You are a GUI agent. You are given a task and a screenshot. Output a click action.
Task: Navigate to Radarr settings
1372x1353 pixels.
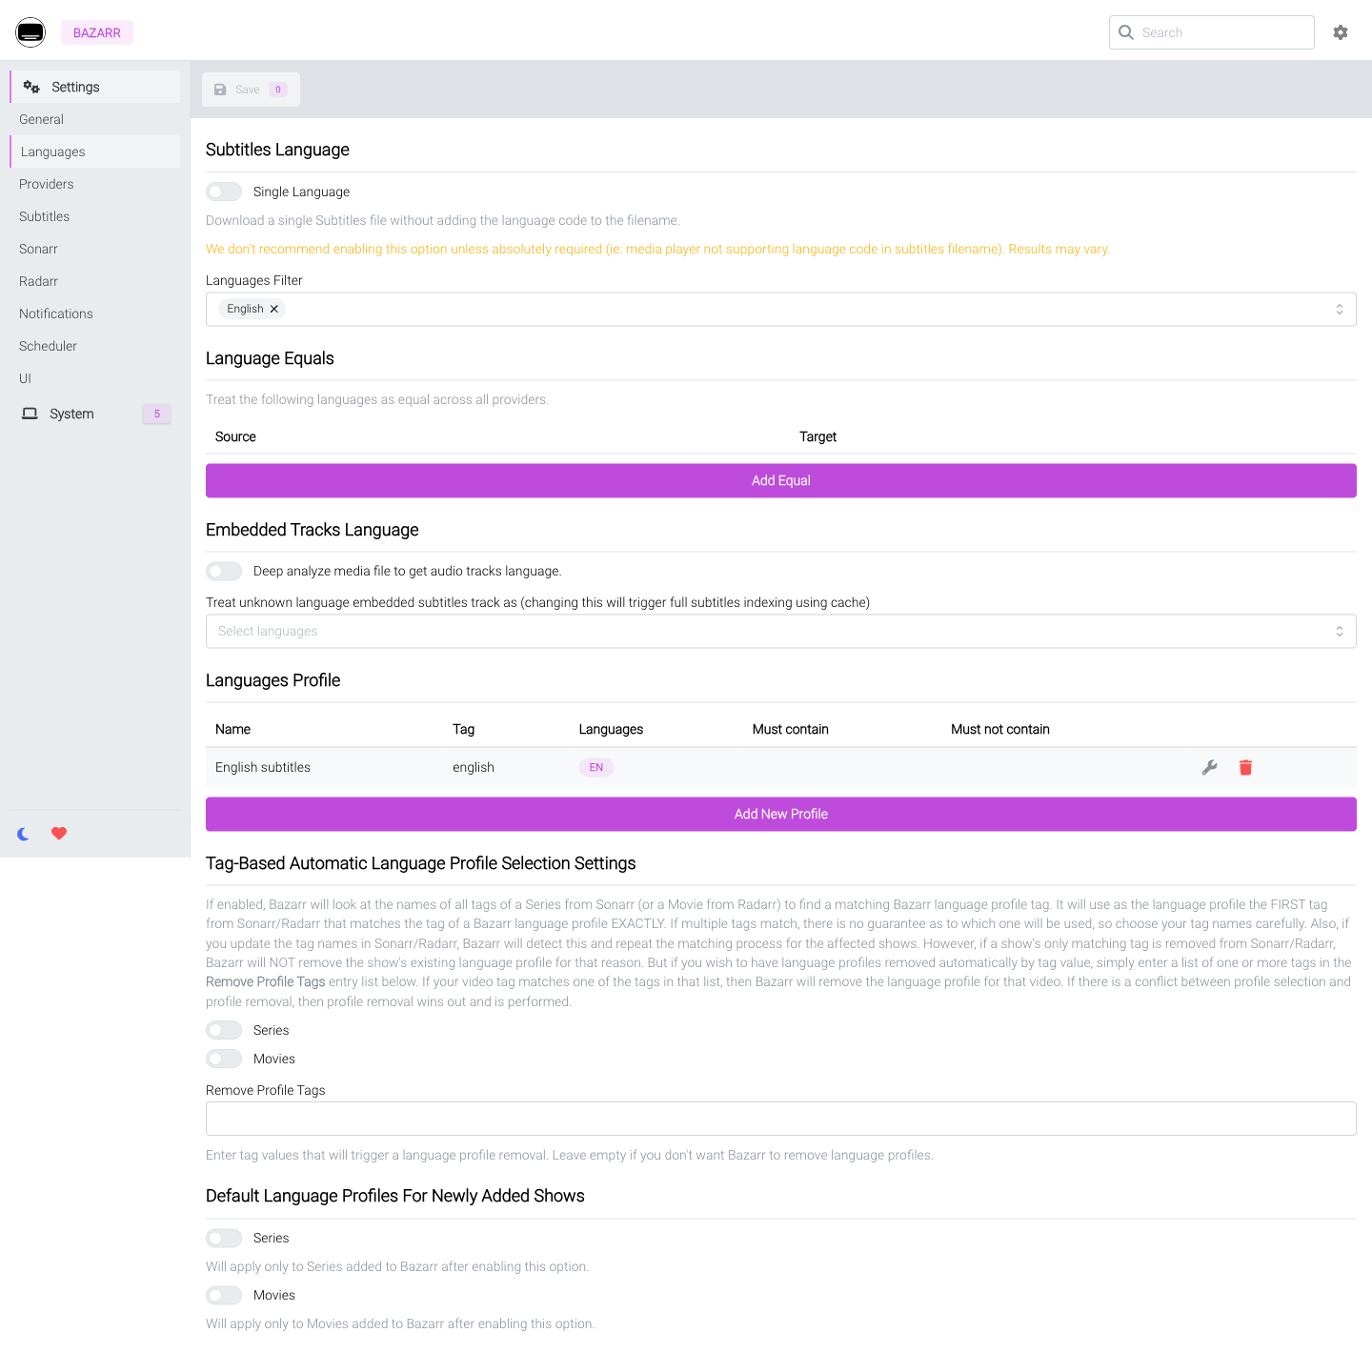(95, 281)
